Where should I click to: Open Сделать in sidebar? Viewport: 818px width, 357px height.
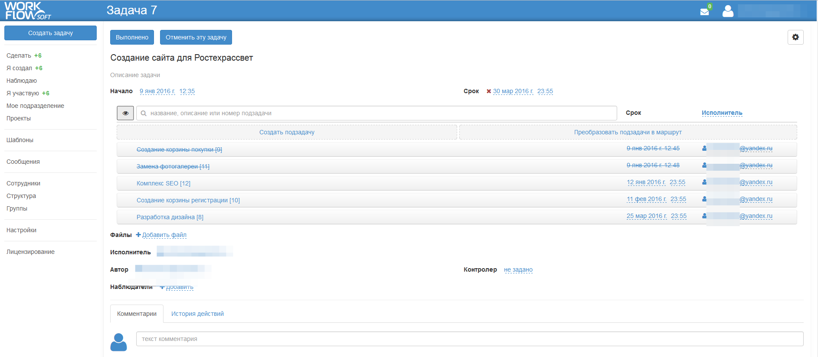19,55
